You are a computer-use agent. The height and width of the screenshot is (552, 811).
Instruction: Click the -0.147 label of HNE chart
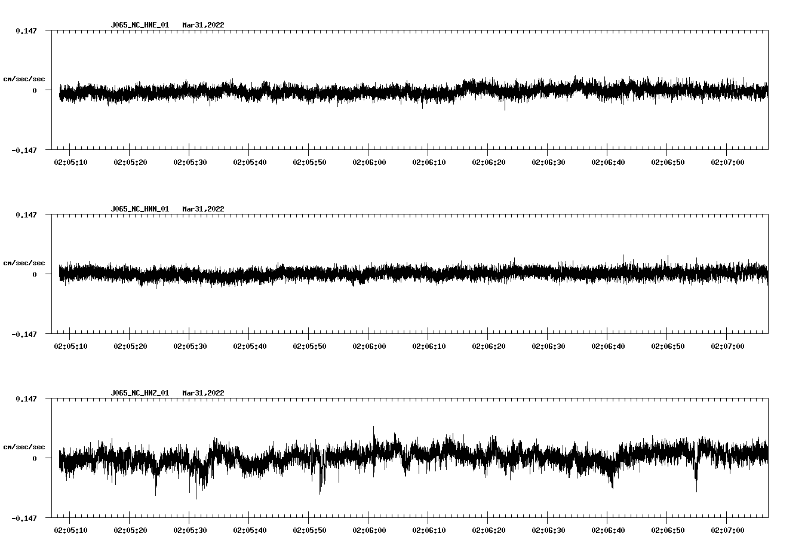pyautogui.click(x=24, y=151)
